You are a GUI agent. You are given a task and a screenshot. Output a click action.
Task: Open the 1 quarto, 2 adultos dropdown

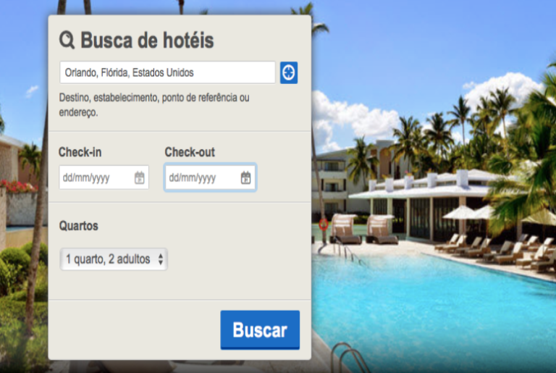[114, 259]
